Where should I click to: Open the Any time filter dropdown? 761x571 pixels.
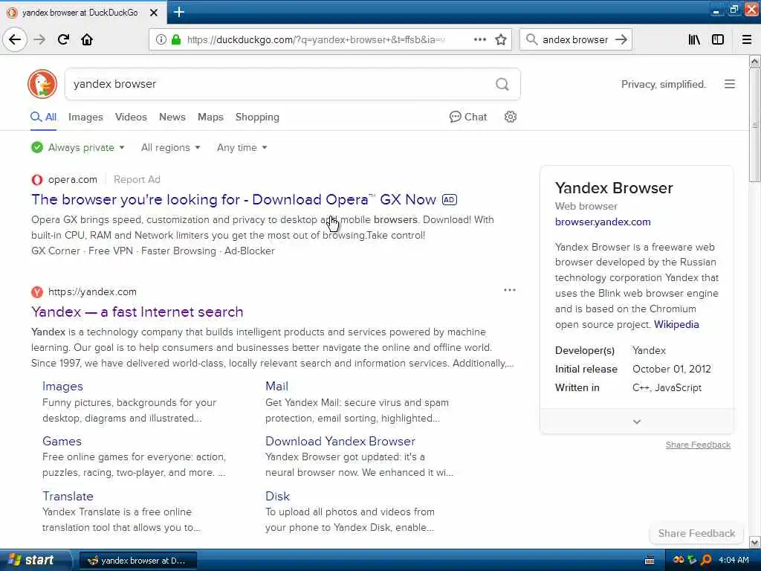click(x=242, y=148)
